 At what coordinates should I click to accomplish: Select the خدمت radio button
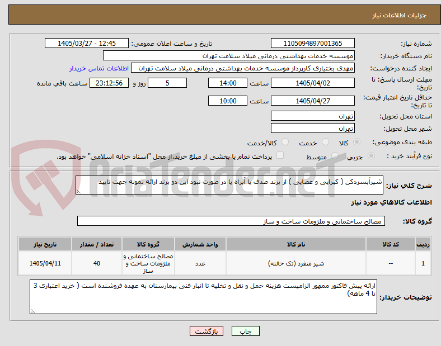325,142
